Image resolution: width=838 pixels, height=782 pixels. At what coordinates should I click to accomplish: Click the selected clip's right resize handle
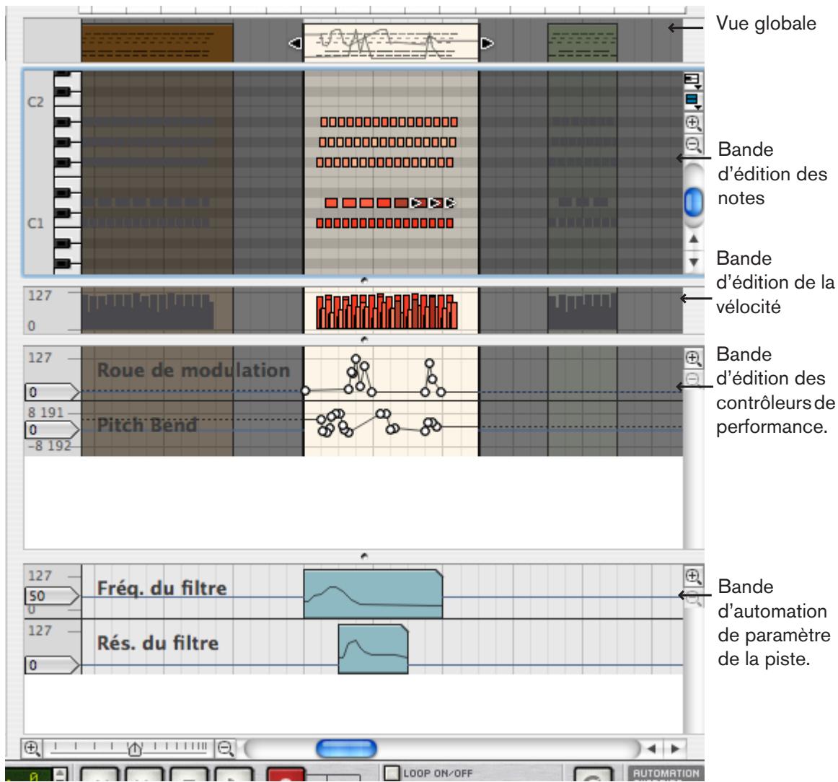pyautogui.click(x=487, y=43)
